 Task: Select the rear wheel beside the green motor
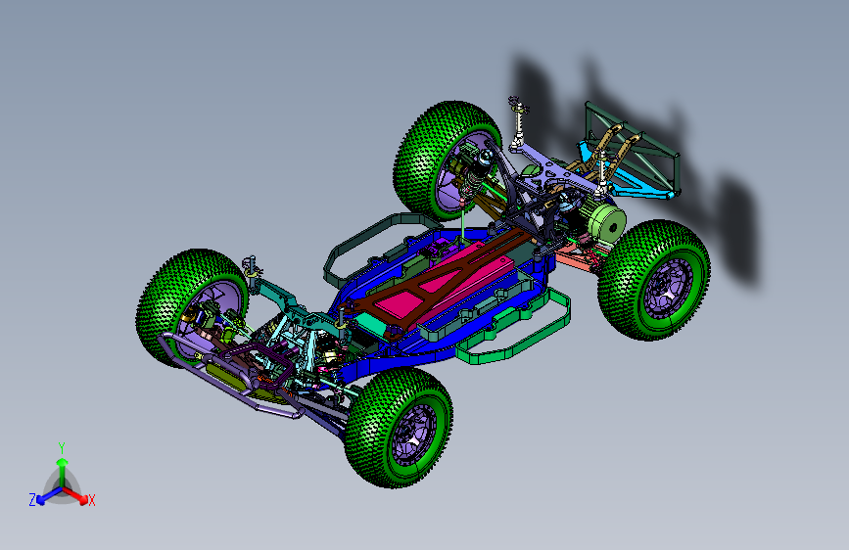click(654, 279)
